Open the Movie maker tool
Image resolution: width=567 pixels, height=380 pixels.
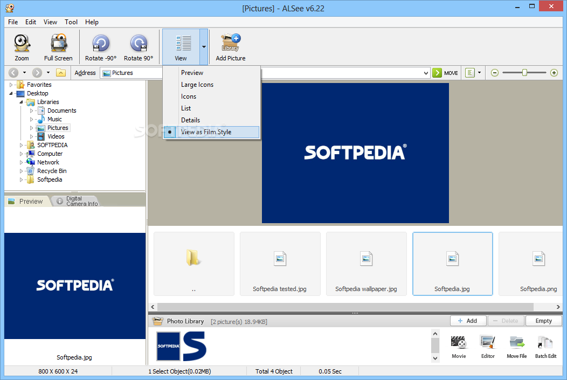[x=459, y=347]
